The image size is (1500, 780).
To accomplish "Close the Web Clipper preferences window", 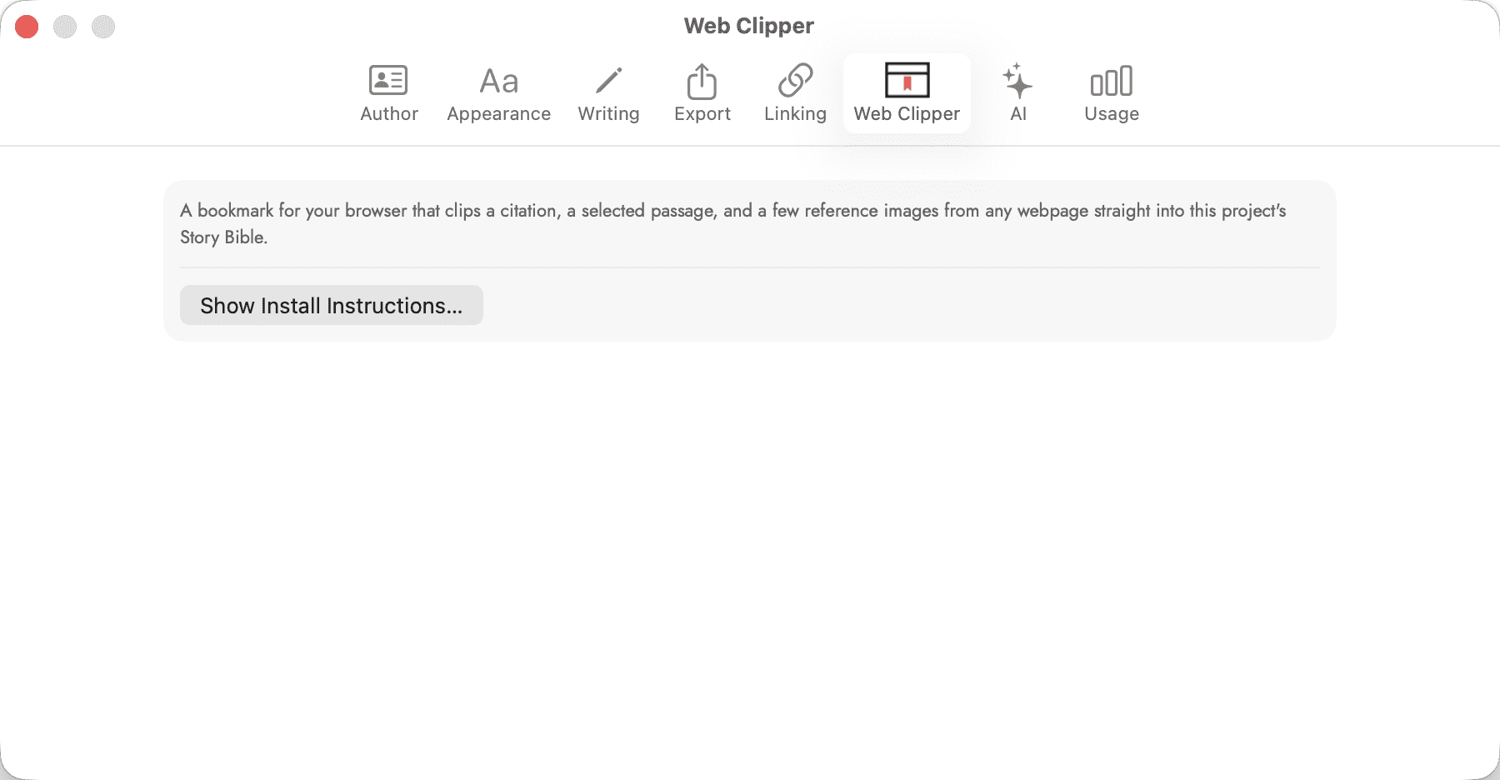I will point(27,27).
